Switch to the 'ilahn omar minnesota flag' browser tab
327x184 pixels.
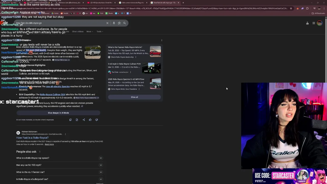point(133,3)
